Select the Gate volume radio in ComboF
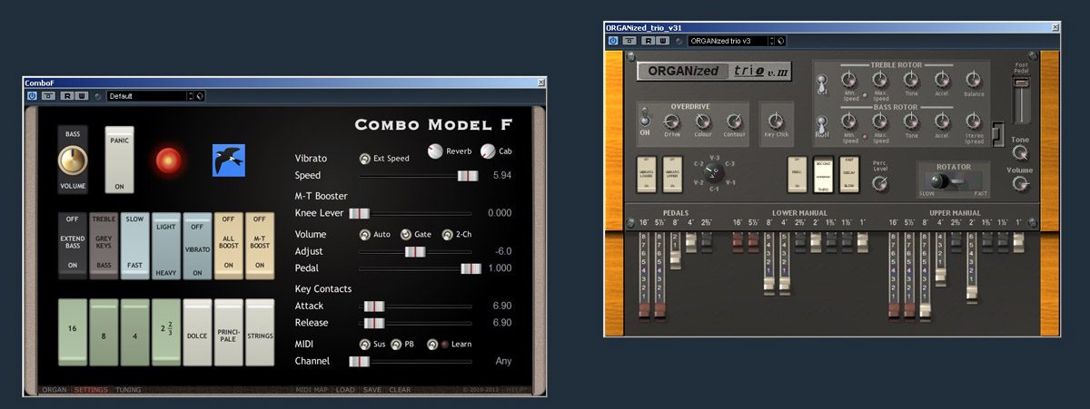Screen dimensions: 1090x409 406,234
